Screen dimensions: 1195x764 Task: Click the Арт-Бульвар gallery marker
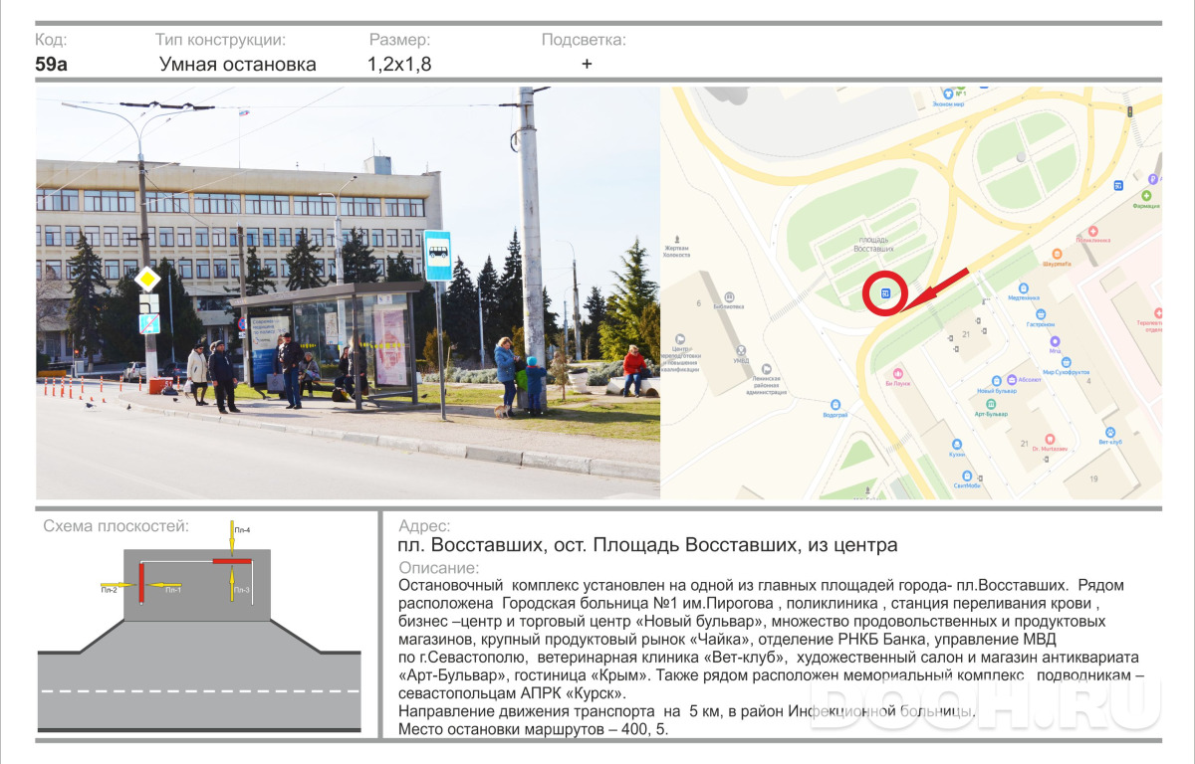coord(990,403)
